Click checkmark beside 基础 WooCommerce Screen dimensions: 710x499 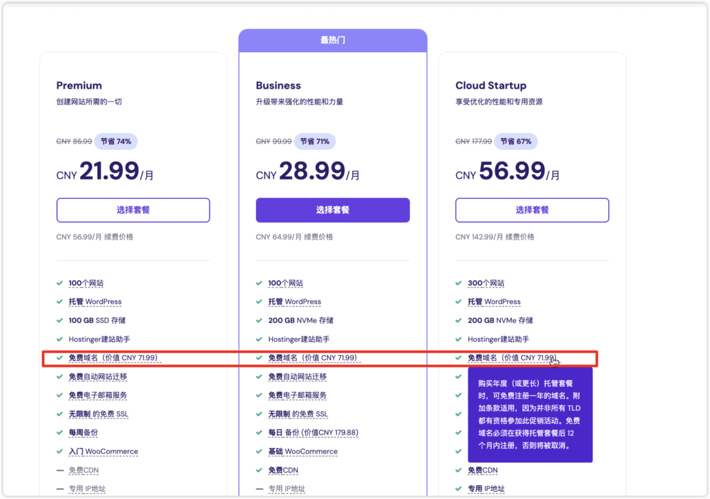coord(259,451)
